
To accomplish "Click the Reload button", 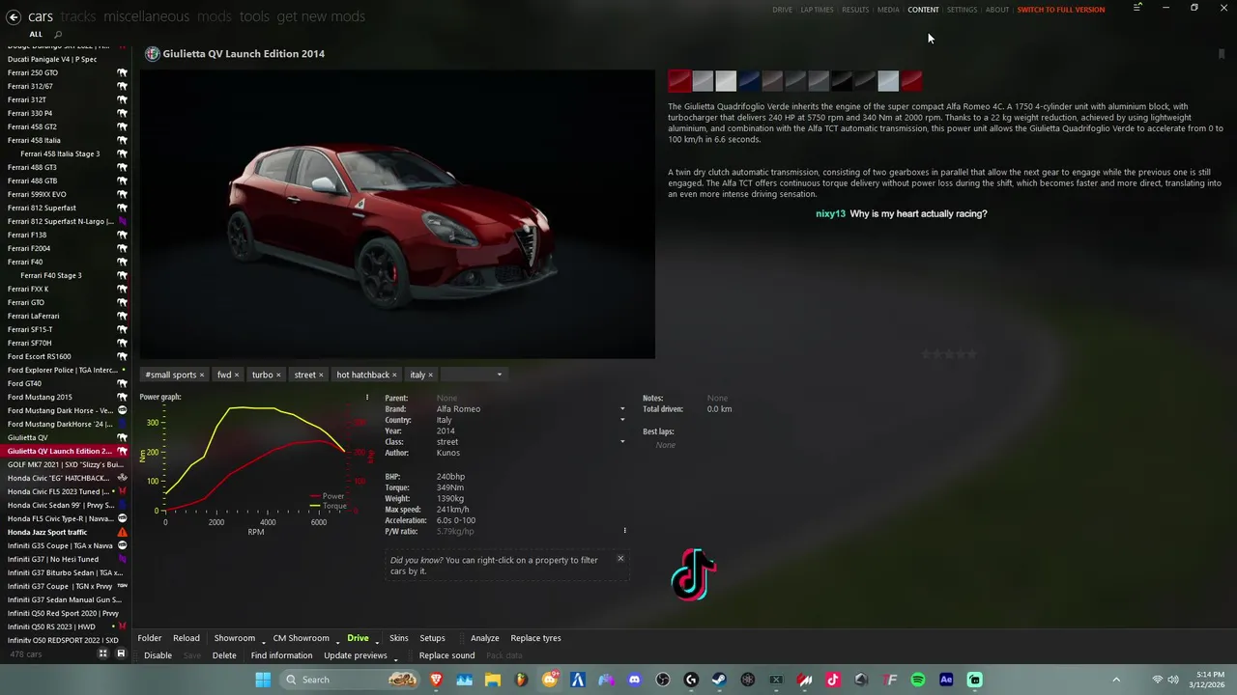I will pyautogui.click(x=187, y=638).
